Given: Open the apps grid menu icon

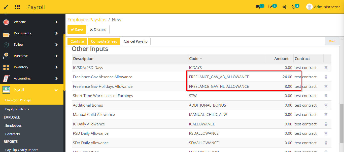Looking at the screenshot, I should coord(17,7).
